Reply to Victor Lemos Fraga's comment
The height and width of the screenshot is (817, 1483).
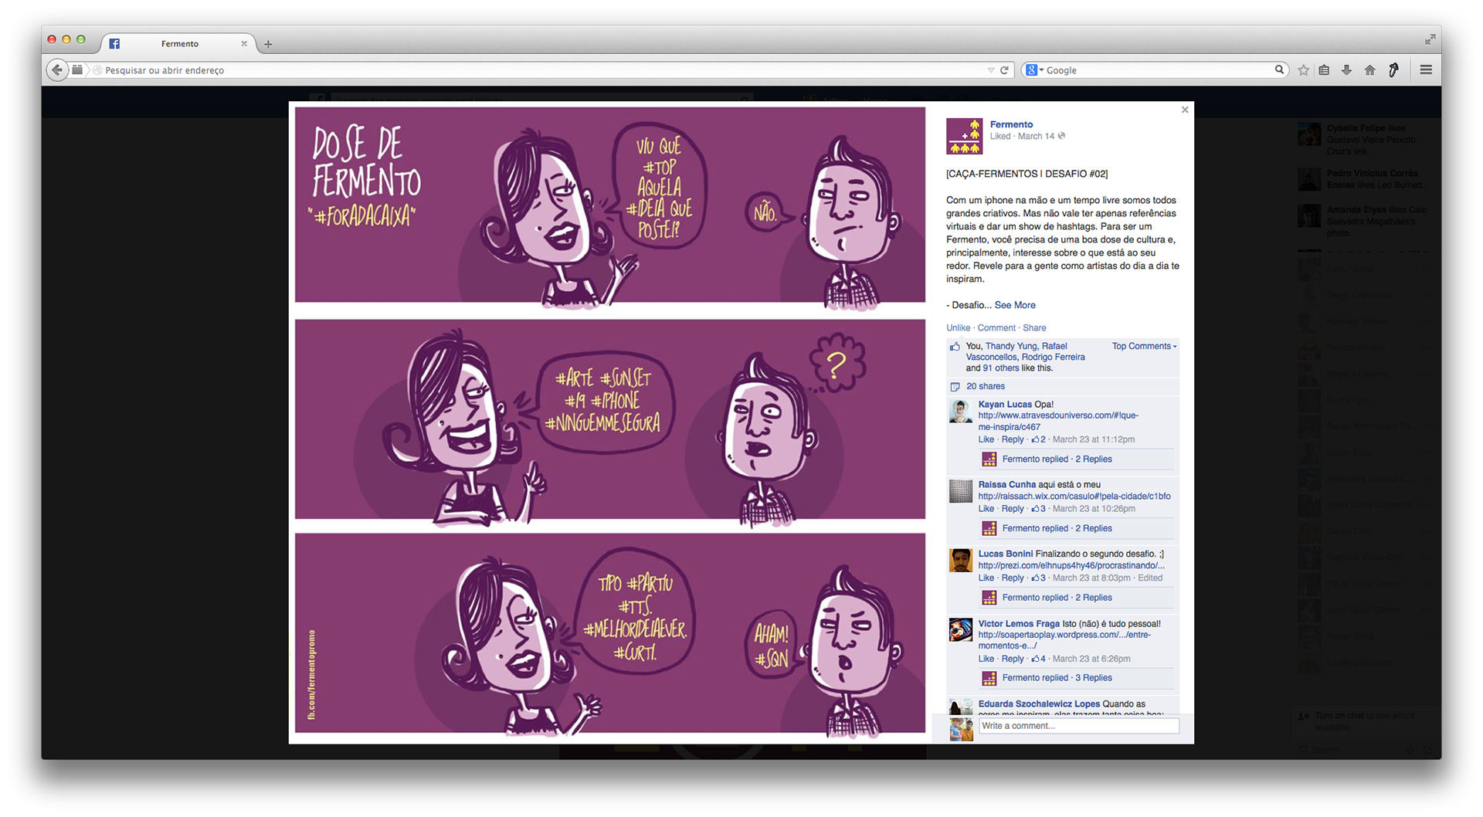(1012, 659)
